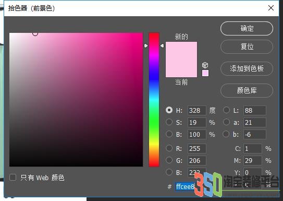The image size is (283, 201).
Task: Click the brightness field showing 100
Action: pos(196,134)
